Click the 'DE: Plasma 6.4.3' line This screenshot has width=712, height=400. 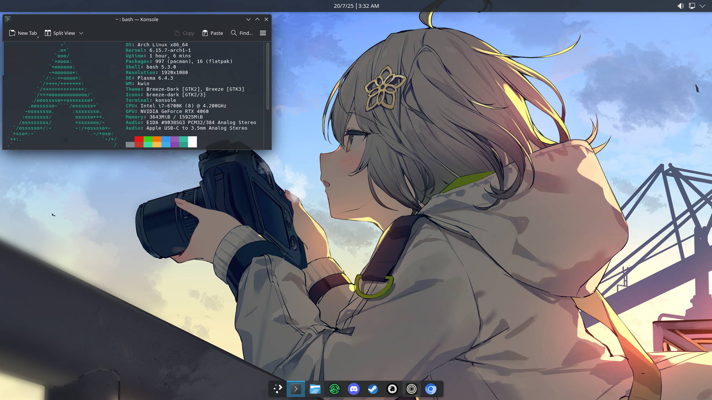tap(149, 78)
